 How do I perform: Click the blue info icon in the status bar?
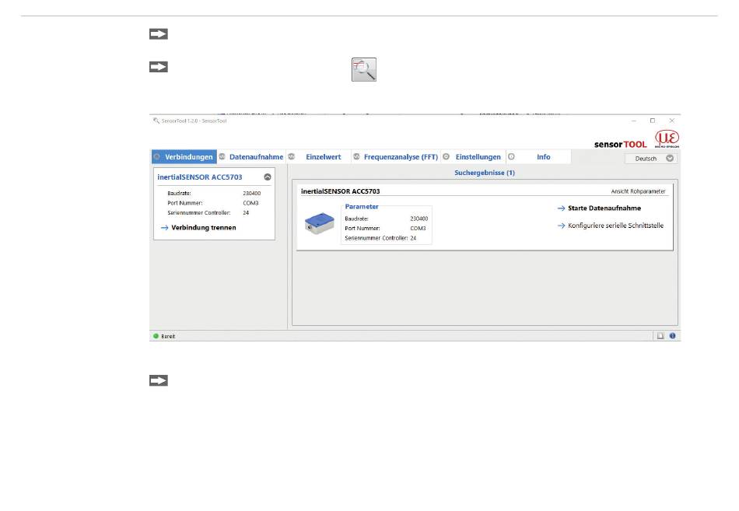click(x=673, y=336)
